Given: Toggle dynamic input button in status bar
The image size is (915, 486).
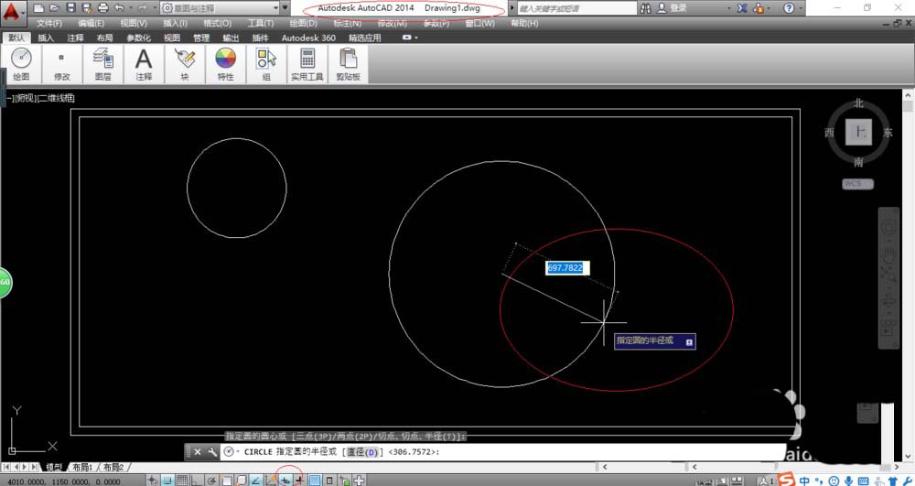Looking at the screenshot, I should [286, 480].
